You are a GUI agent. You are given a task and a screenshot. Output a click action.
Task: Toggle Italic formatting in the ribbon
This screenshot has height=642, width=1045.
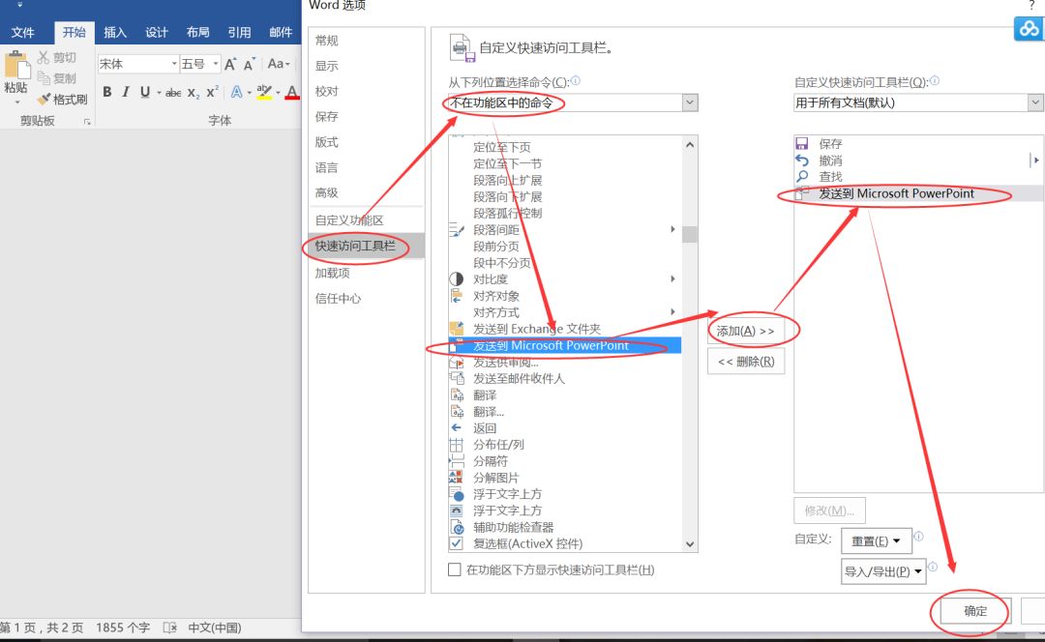coord(125,92)
